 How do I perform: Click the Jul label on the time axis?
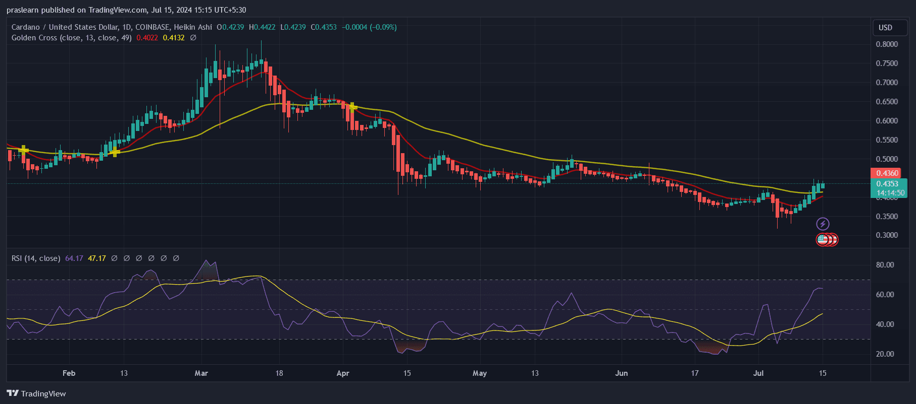tap(758, 373)
